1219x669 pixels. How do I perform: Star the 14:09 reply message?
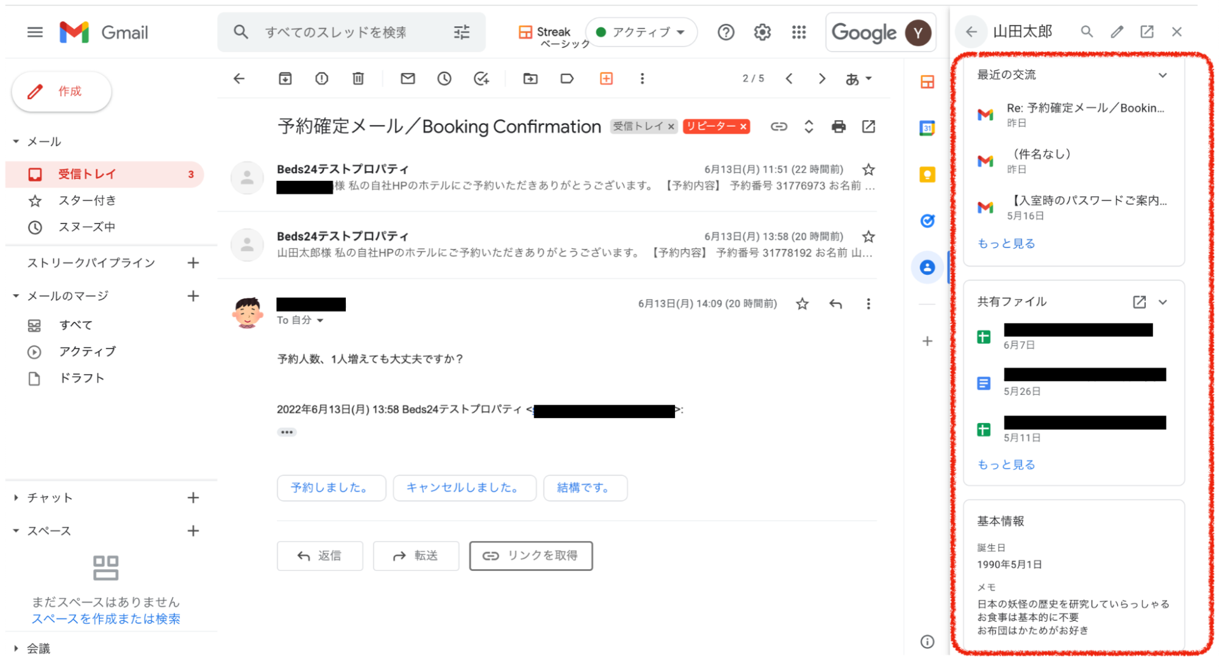tap(802, 303)
